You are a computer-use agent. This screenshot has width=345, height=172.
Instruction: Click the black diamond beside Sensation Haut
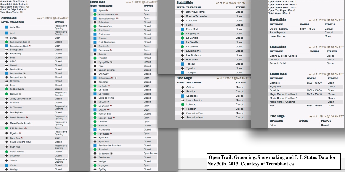click(183, 118)
